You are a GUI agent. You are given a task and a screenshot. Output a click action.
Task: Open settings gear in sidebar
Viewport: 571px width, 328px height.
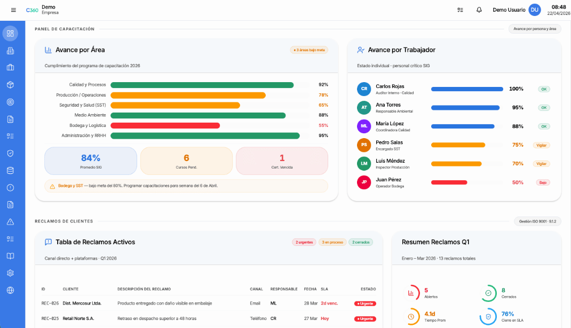tap(10, 273)
